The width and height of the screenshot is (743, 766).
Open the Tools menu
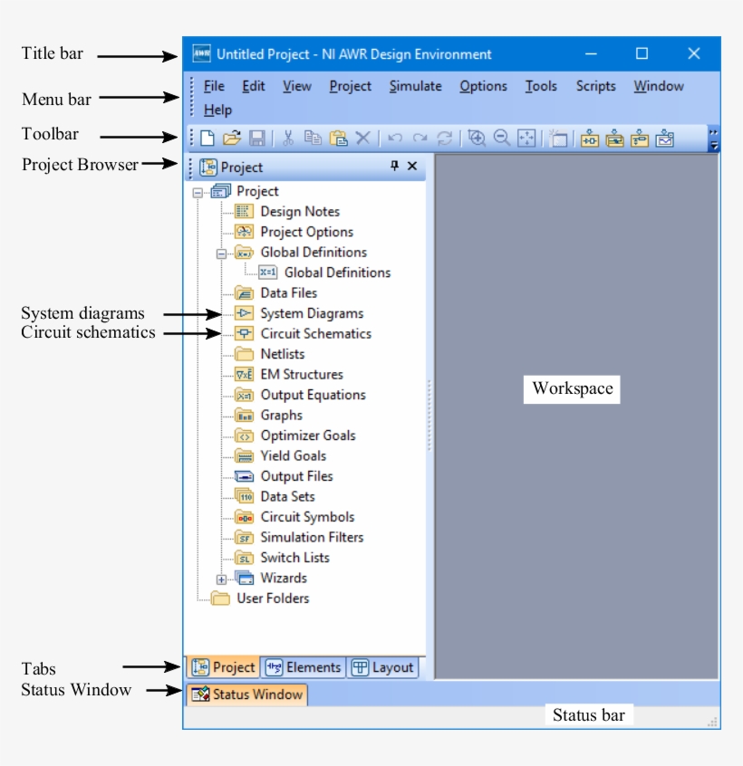[541, 86]
